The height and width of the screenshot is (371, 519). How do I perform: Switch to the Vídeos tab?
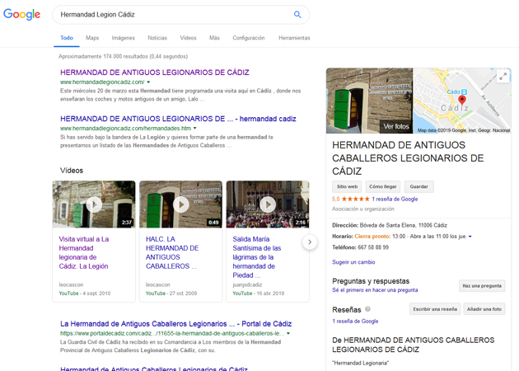click(188, 38)
